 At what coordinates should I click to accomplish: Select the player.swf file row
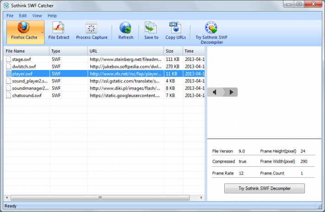tap(104, 74)
